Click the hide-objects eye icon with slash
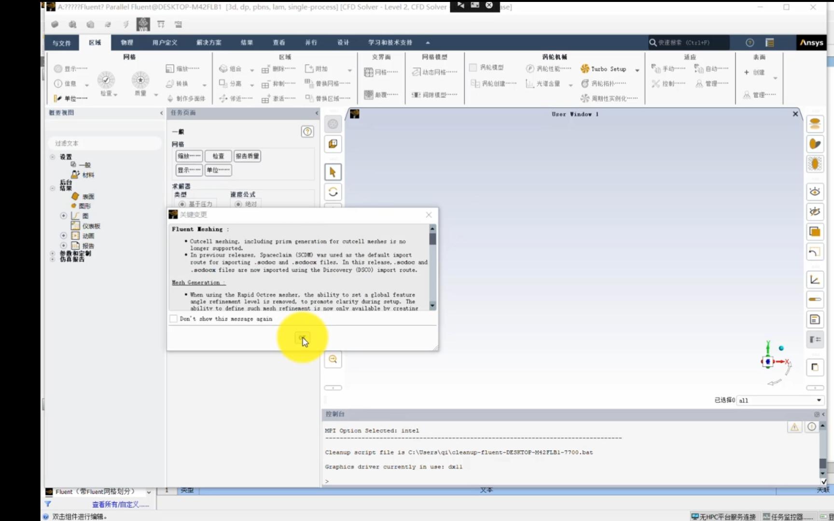834x521 pixels. click(x=815, y=211)
